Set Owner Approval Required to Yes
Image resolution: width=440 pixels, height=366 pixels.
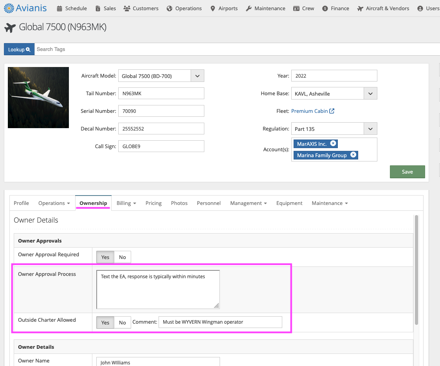coord(105,257)
